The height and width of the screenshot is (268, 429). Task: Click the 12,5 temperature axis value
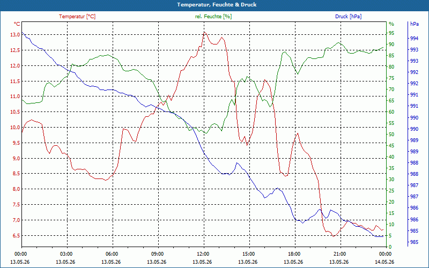[x=15, y=50]
